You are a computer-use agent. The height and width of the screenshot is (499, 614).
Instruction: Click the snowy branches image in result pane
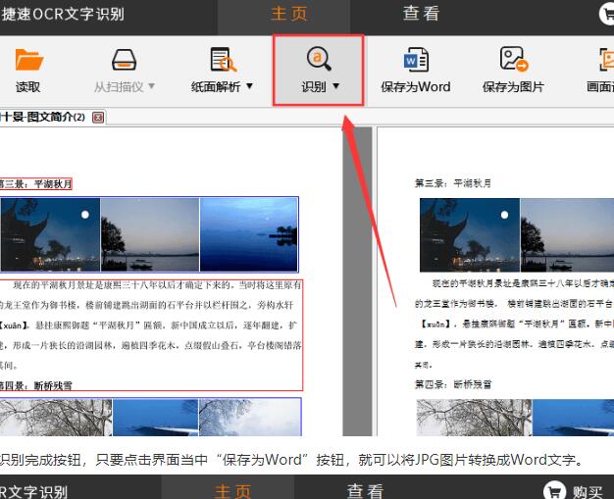[x=474, y=418]
